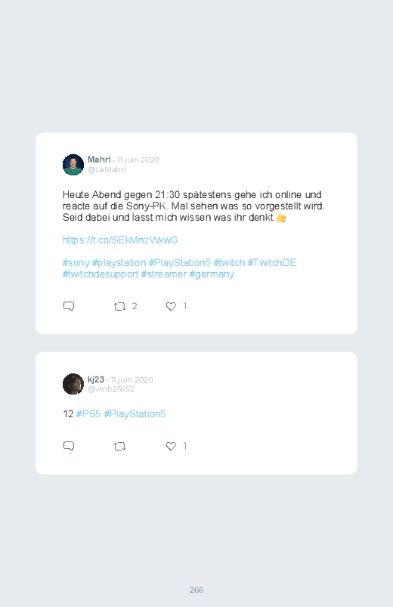Open the #playstation hashtag in Mahrl's tweet
Screen dimensions: 393x607
[119, 263]
